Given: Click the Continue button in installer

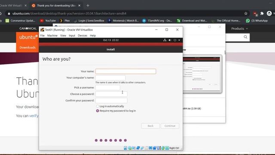Looking at the screenshot, I should point(170,126).
